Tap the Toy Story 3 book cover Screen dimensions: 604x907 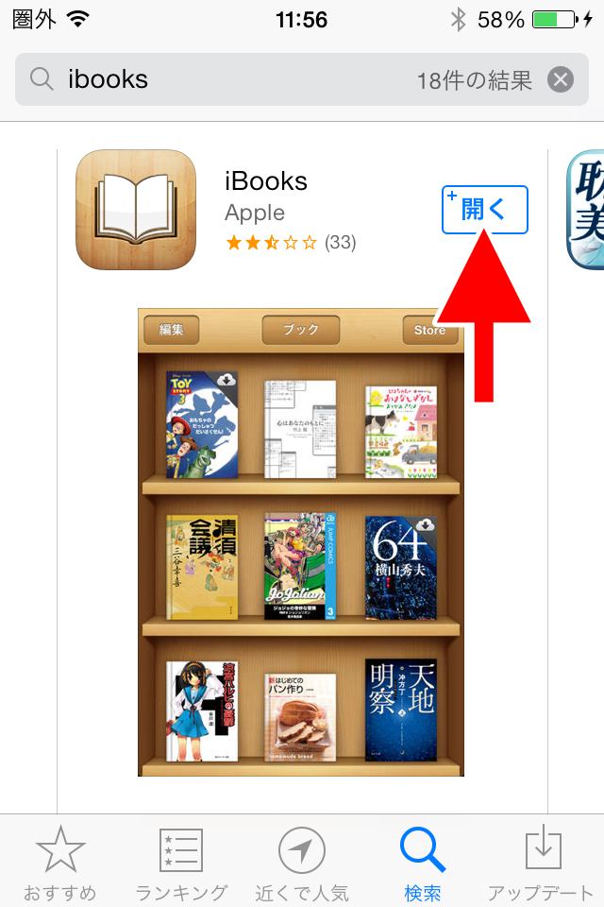pos(202,424)
